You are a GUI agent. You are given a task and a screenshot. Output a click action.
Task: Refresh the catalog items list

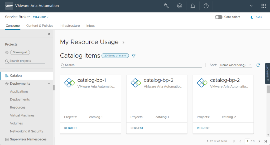(258, 65)
